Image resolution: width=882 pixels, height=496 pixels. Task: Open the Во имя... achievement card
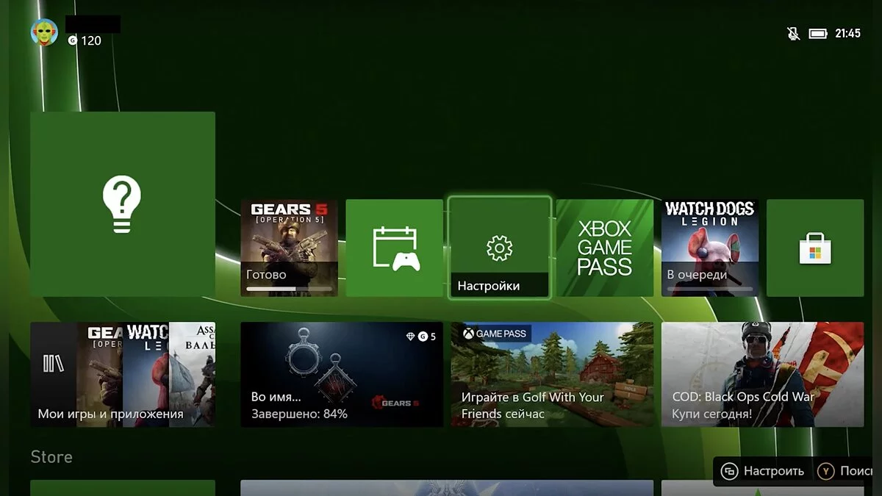point(342,375)
